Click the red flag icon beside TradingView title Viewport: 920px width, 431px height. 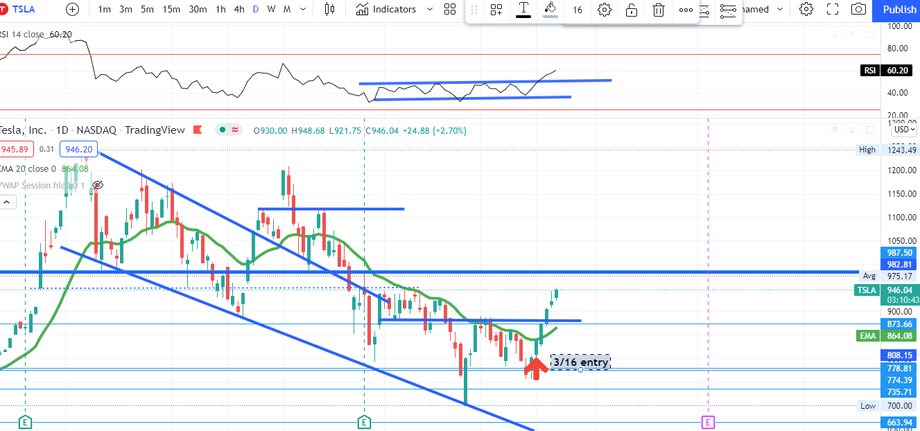[197, 130]
